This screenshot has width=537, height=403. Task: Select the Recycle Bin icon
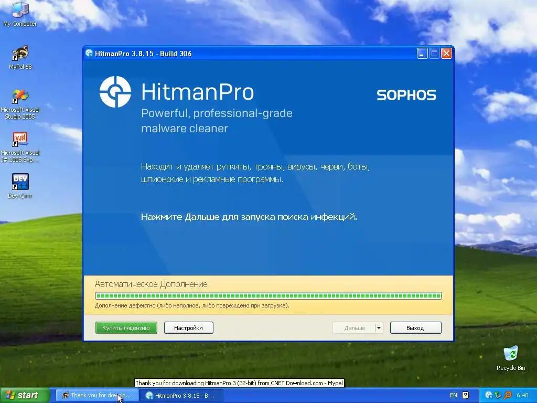click(511, 358)
